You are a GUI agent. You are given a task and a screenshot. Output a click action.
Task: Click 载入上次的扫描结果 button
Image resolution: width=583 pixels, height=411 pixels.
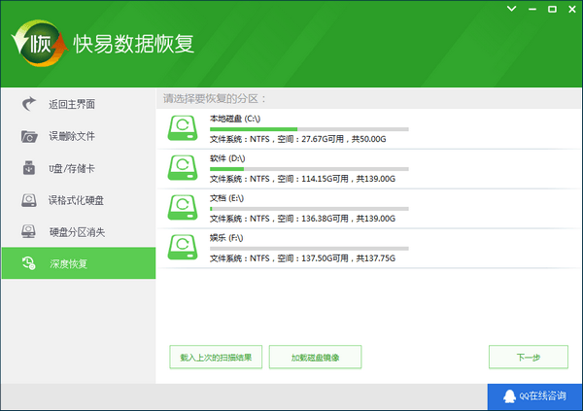(215, 357)
